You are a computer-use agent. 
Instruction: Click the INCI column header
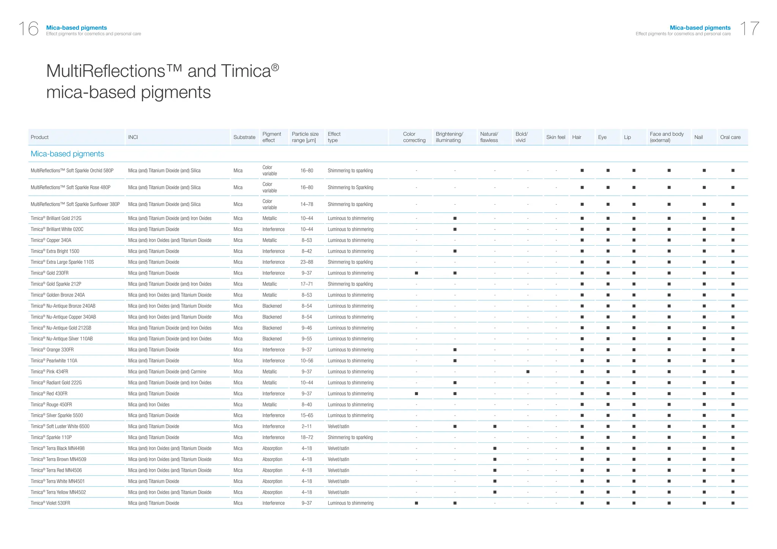pos(133,137)
